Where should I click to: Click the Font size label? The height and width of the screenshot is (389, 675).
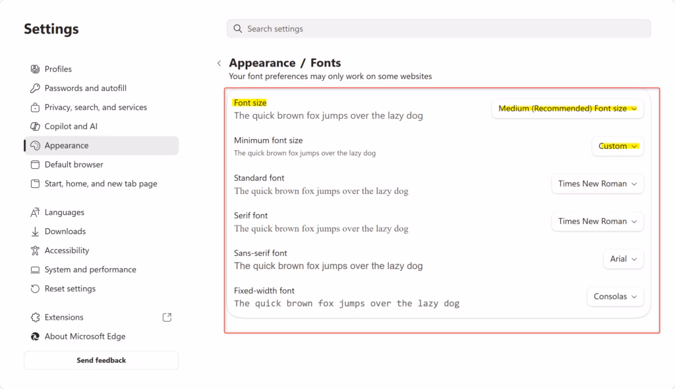click(250, 103)
